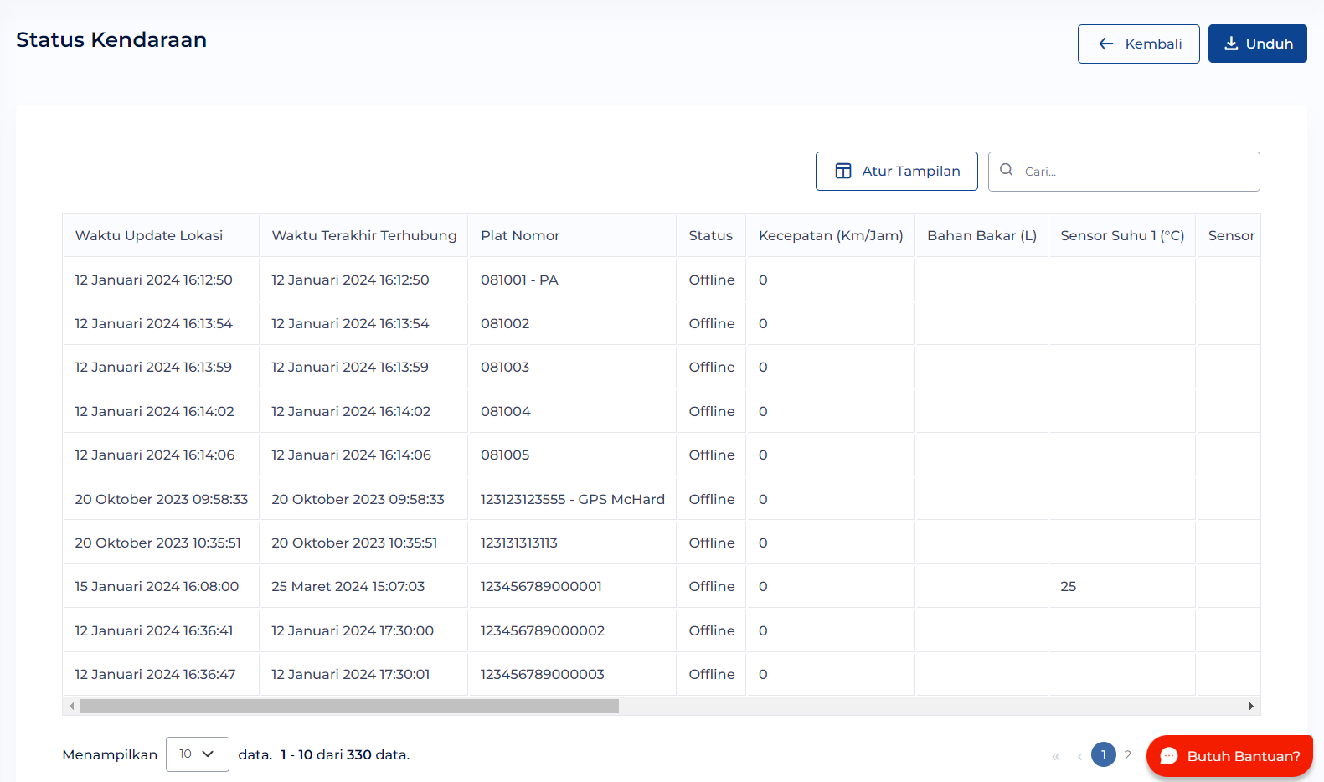1324x782 pixels.
Task: Click the first-page double chevron
Action: [1056, 756]
